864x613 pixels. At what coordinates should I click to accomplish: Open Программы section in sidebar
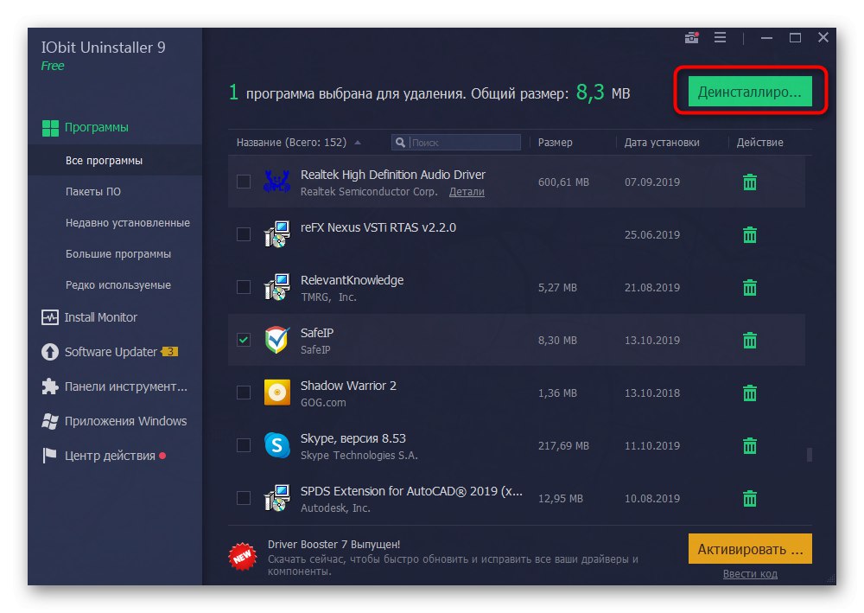click(97, 127)
